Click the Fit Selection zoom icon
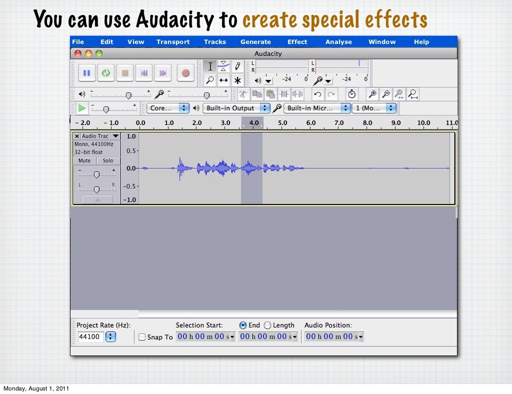Viewport: 512px width, 394px height. 399,94
